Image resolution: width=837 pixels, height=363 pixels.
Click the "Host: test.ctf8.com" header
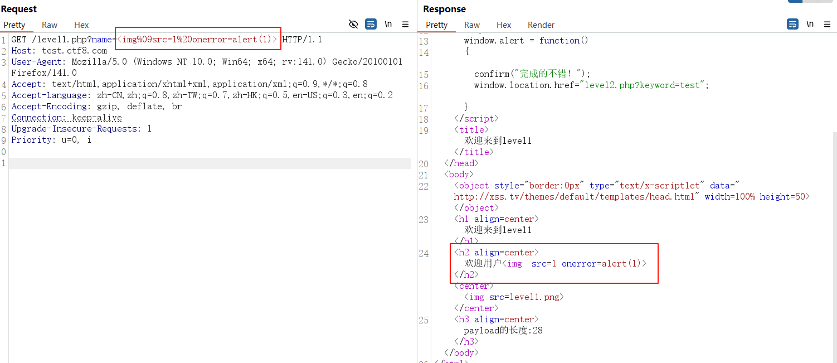tap(59, 51)
